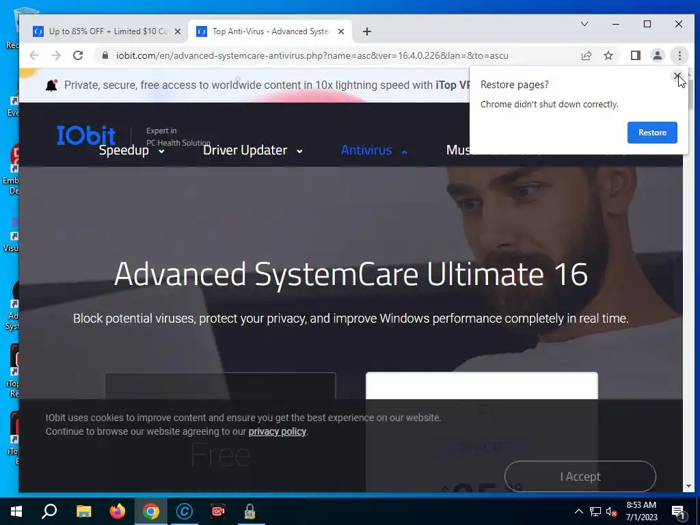700x525 pixels.
Task: Open the Chrome profile avatar icon
Action: (657, 55)
